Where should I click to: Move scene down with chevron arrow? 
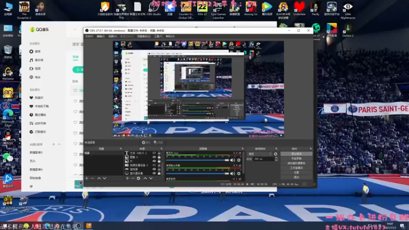pyautogui.click(x=105, y=178)
